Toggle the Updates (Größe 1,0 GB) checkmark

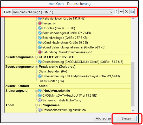(x=40, y=28)
